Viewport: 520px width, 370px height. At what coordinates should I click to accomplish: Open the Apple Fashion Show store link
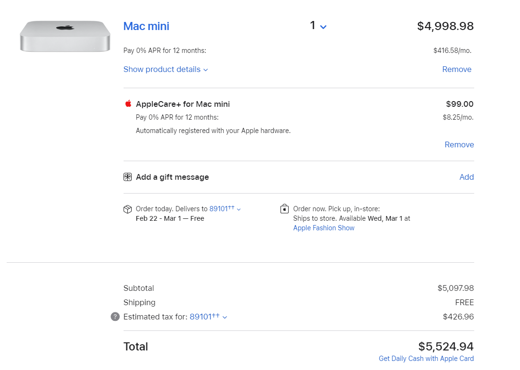pyautogui.click(x=323, y=228)
